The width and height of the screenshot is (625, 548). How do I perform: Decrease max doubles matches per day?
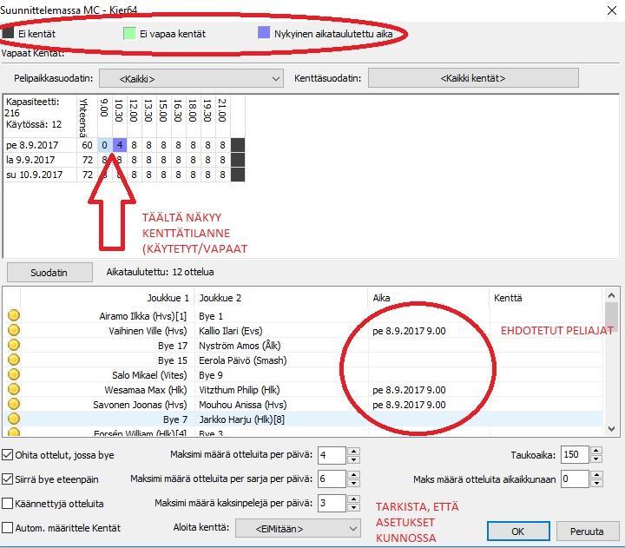click(x=353, y=507)
